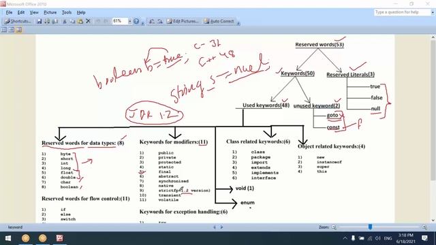
Task: Switch to Thumbnail view
Action: (4, 30)
